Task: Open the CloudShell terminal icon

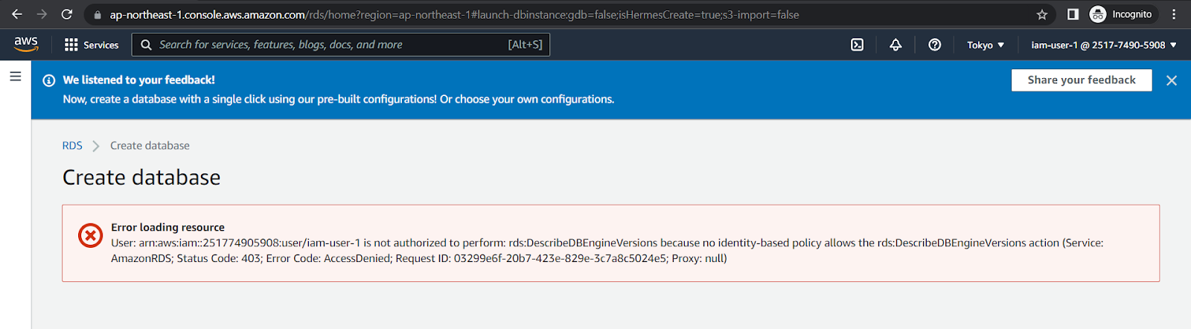Action: (858, 45)
